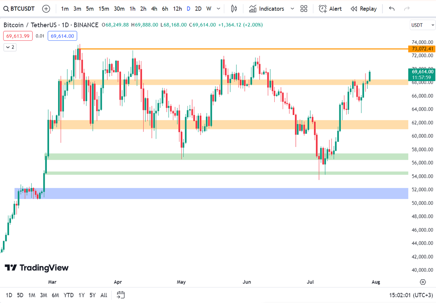
Task: Open the candlestick chart type menu
Action: click(234, 9)
